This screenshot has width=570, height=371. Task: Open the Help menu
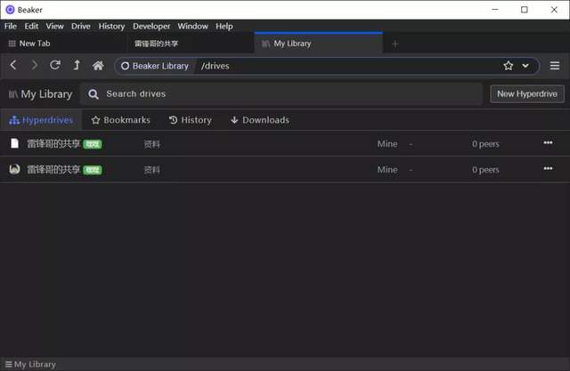pos(224,26)
